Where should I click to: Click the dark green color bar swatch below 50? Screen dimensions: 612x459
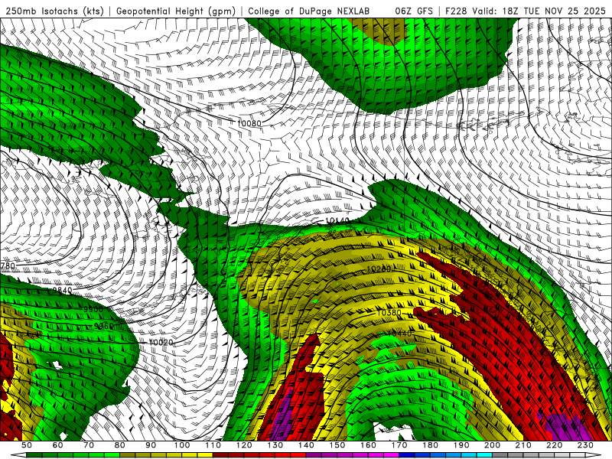pos(34,455)
